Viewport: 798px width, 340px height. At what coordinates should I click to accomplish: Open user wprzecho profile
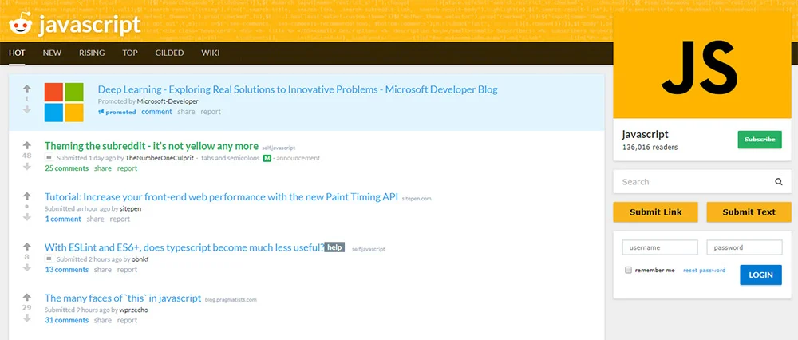click(x=134, y=310)
